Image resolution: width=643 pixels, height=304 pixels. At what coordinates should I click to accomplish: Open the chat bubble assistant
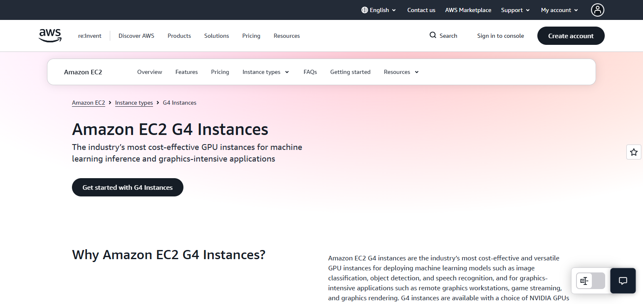coord(623,281)
